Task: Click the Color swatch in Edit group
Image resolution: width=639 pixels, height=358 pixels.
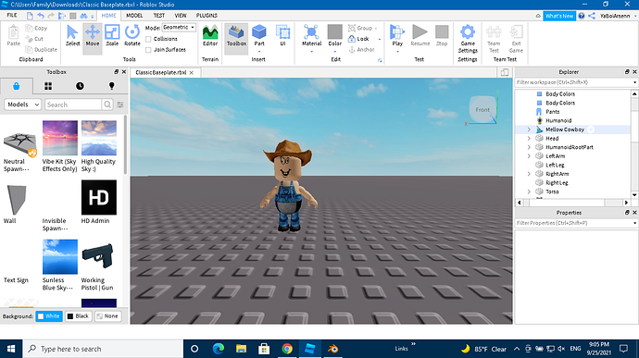Action: point(335,31)
